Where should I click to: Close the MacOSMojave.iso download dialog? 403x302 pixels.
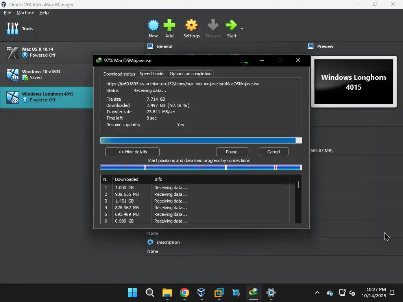298,60
